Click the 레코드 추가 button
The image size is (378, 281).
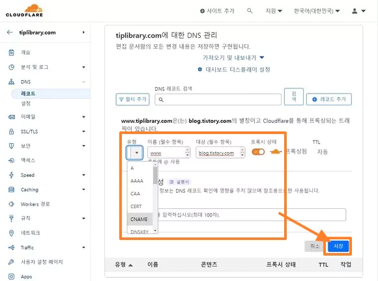[x=329, y=99]
